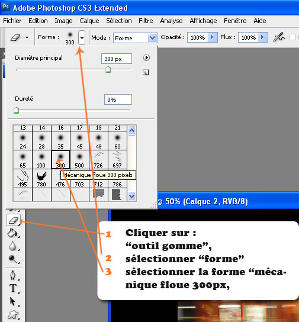The width and height of the screenshot is (299, 322).
Task: Open the Opacité slider arrow
Action: pos(212,37)
